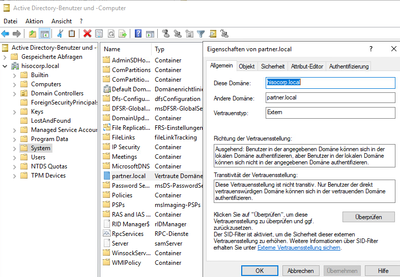Expand the Computers tree node

coord(14,84)
